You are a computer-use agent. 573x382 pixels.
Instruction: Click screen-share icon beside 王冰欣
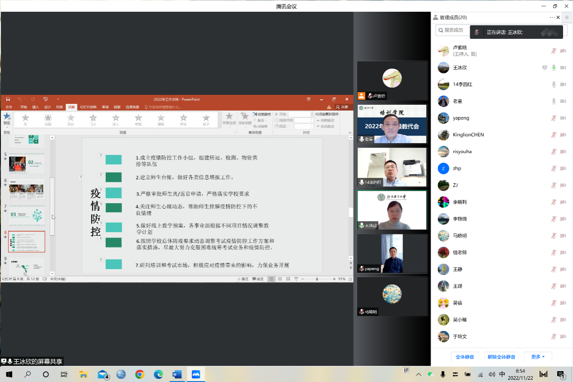pos(545,68)
